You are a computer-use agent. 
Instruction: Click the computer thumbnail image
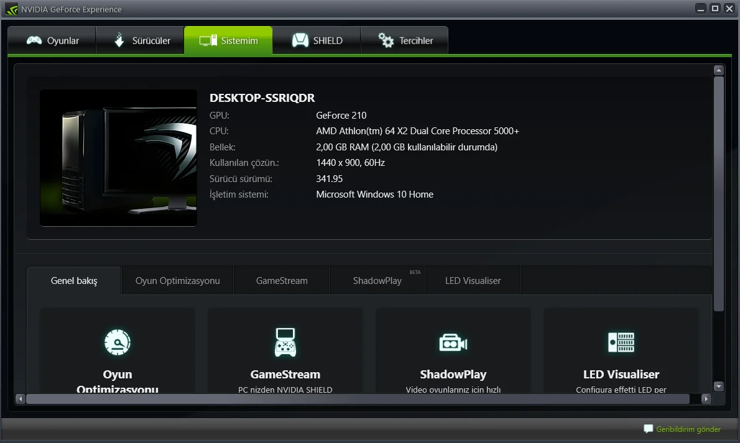click(x=118, y=158)
